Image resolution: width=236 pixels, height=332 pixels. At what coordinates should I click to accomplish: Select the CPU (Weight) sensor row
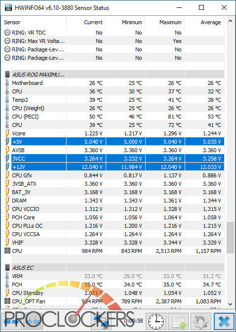click(x=113, y=108)
